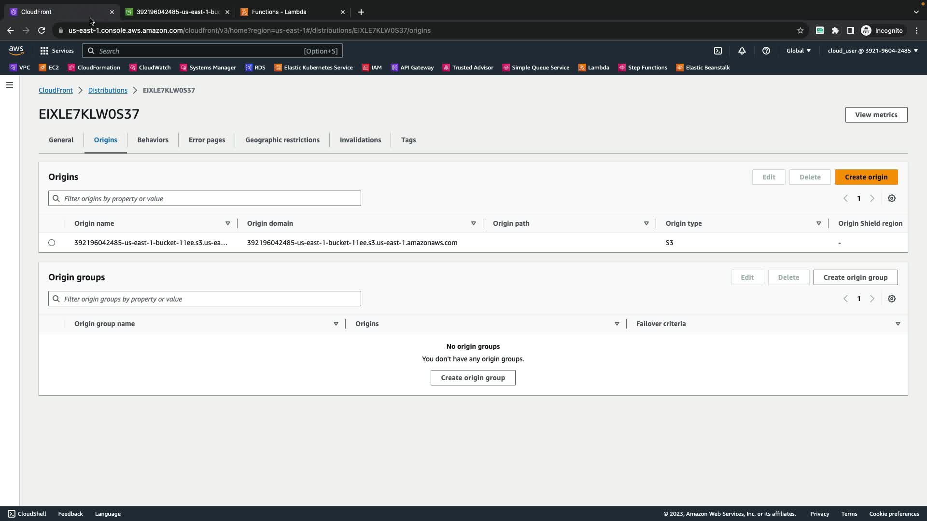This screenshot has width=927, height=521.
Task: Click the Origins table settings gear
Action: click(892, 198)
